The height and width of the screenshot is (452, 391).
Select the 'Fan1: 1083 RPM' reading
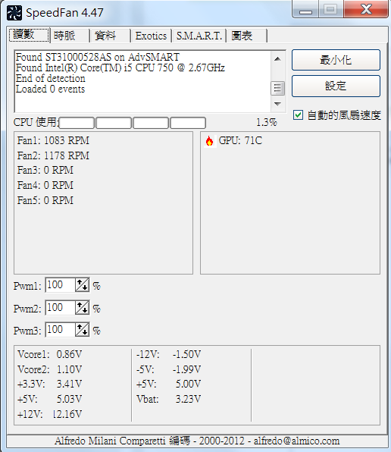click(x=53, y=140)
